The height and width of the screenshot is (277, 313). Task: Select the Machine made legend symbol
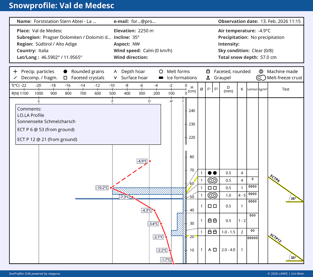coord(261,71)
